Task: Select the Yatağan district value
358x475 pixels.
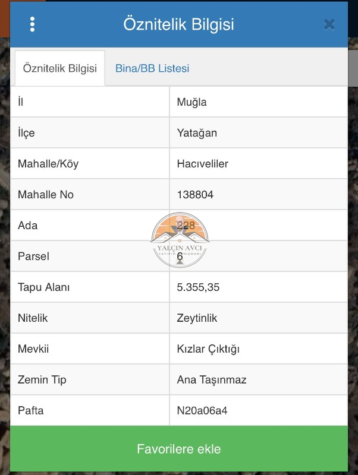Action: (x=197, y=133)
